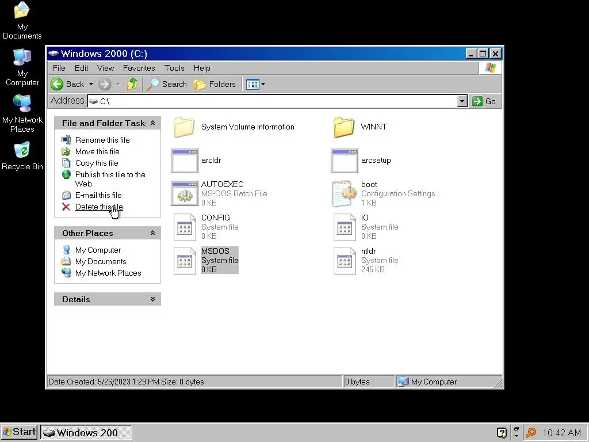Click Move this file
Image resolution: width=589 pixels, height=442 pixels.
click(97, 151)
